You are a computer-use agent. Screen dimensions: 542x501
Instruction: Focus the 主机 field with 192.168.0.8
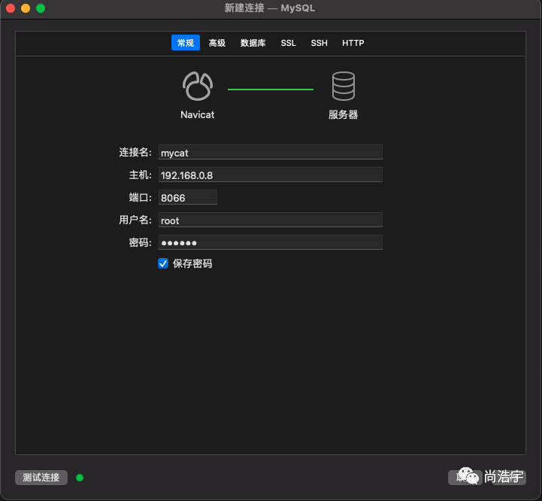(271, 175)
